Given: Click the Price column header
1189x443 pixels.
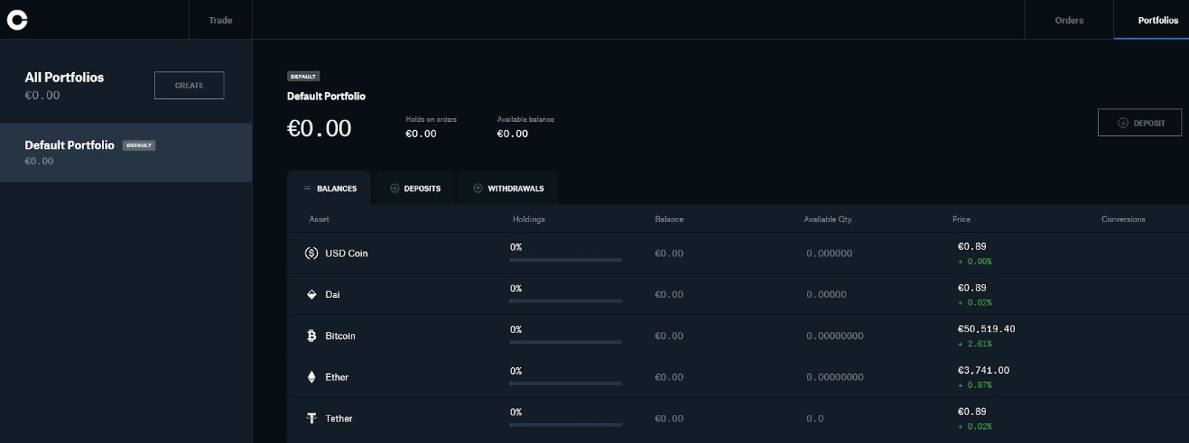Looking at the screenshot, I should (x=962, y=219).
